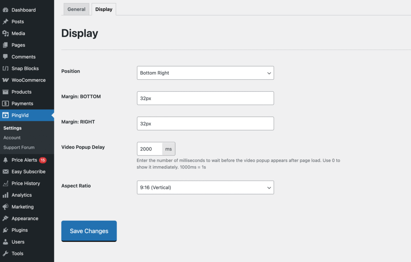Click the Dashboard gauge icon in sidebar
411x262 pixels.
[6, 10]
